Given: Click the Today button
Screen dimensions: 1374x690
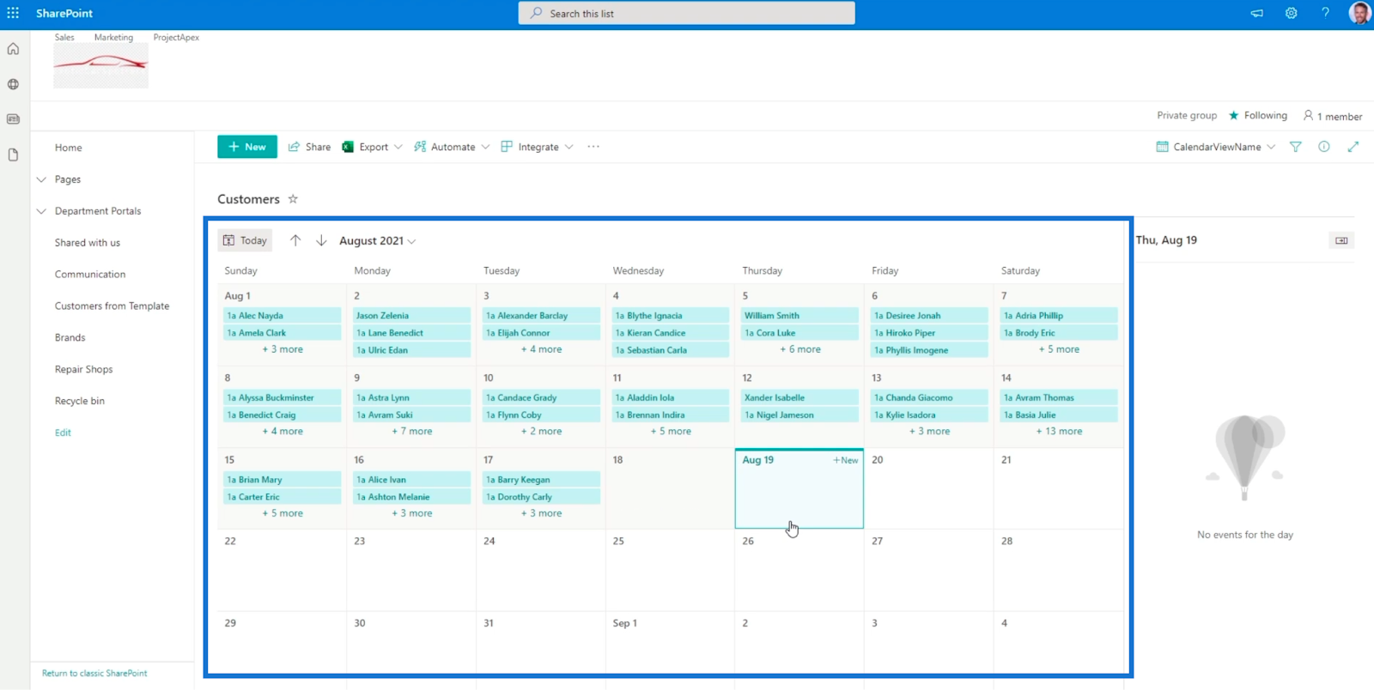Looking at the screenshot, I should pyautogui.click(x=245, y=240).
